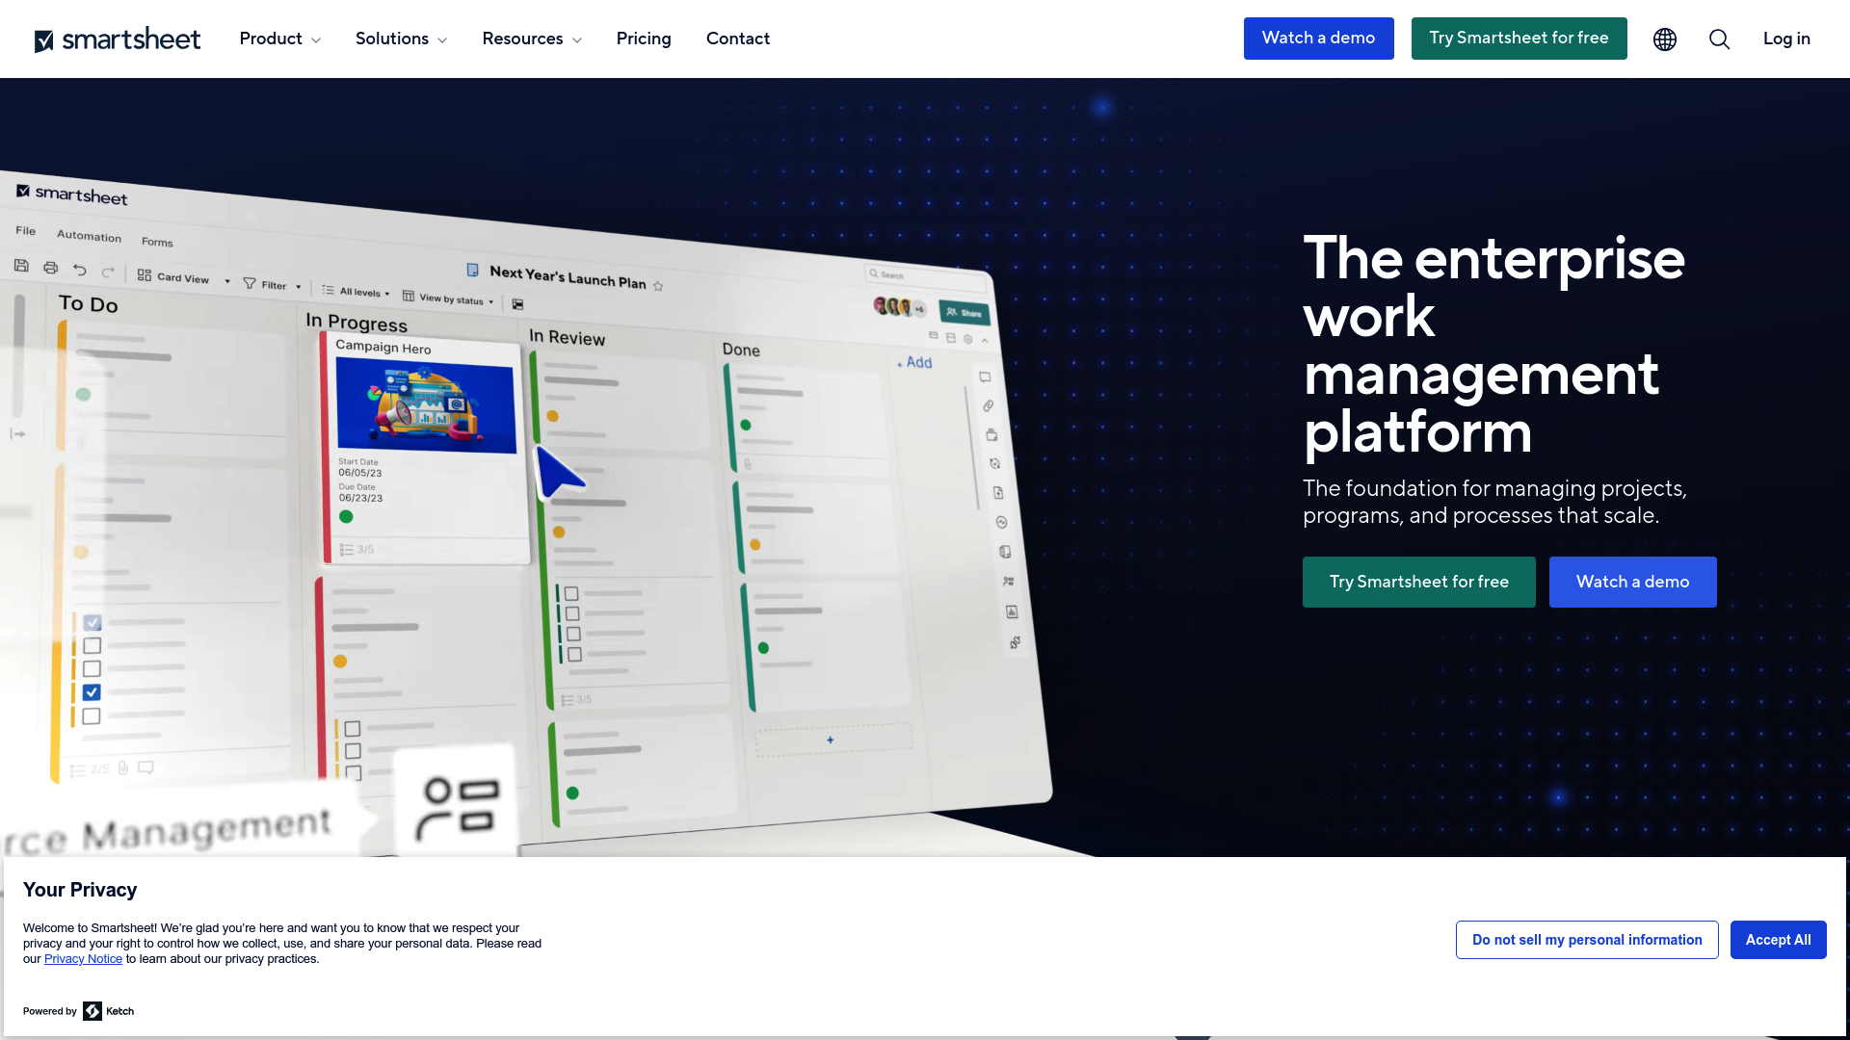Open the Product menu in navigation
This screenshot has width=1850, height=1040.
[x=280, y=39]
